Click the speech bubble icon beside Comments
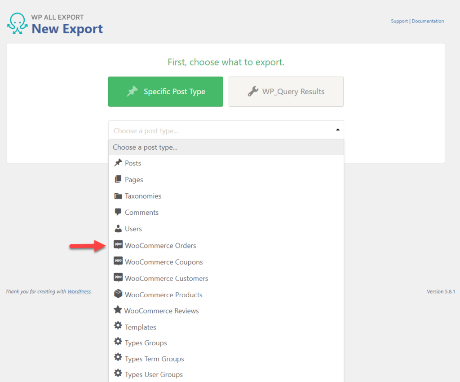The image size is (460, 382). [x=118, y=212]
